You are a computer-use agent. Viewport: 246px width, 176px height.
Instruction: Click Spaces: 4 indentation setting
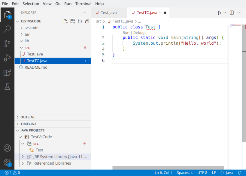(185, 173)
